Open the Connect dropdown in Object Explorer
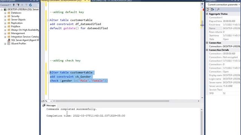 pyautogui.click(x=6, y=5)
